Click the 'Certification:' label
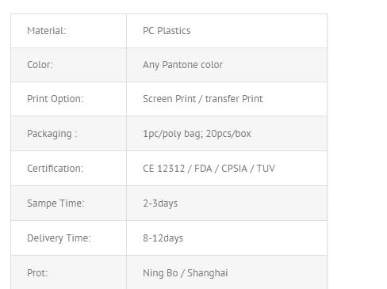 pyautogui.click(x=55, y=169)
